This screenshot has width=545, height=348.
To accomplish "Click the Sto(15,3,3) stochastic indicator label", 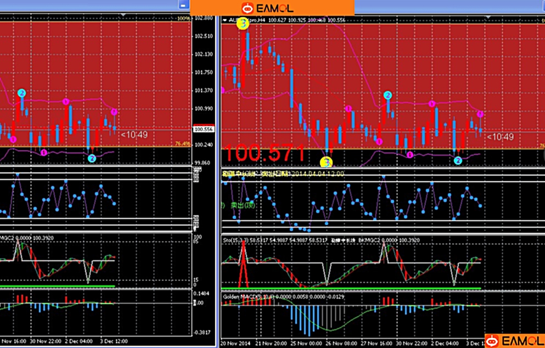I will tap(236, 240).
